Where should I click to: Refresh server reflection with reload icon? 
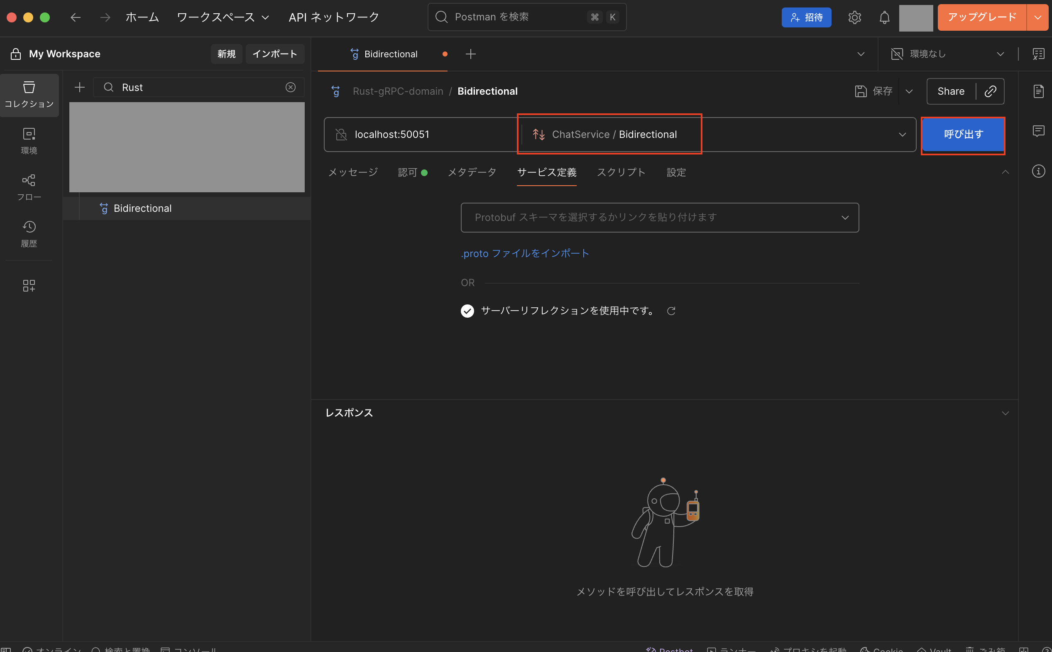(x=671, y=311)
